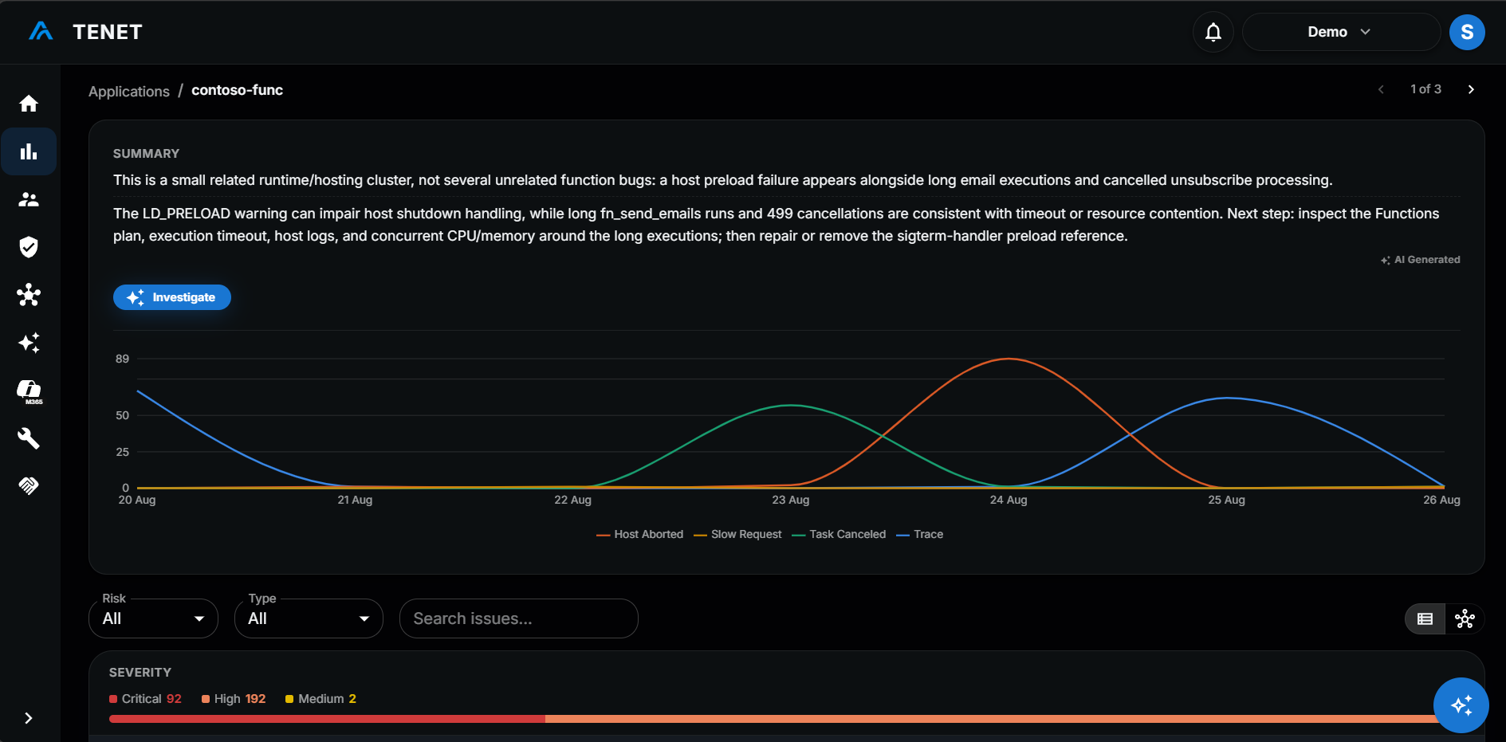Open the network hub sidebar icon

29,295
